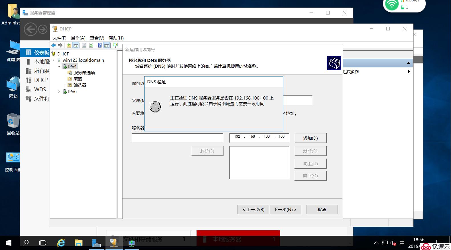This screenshot has width=451, height=250.
Task: Click Server Manager forward navigation arrow
Action: [x=43, y=29]
